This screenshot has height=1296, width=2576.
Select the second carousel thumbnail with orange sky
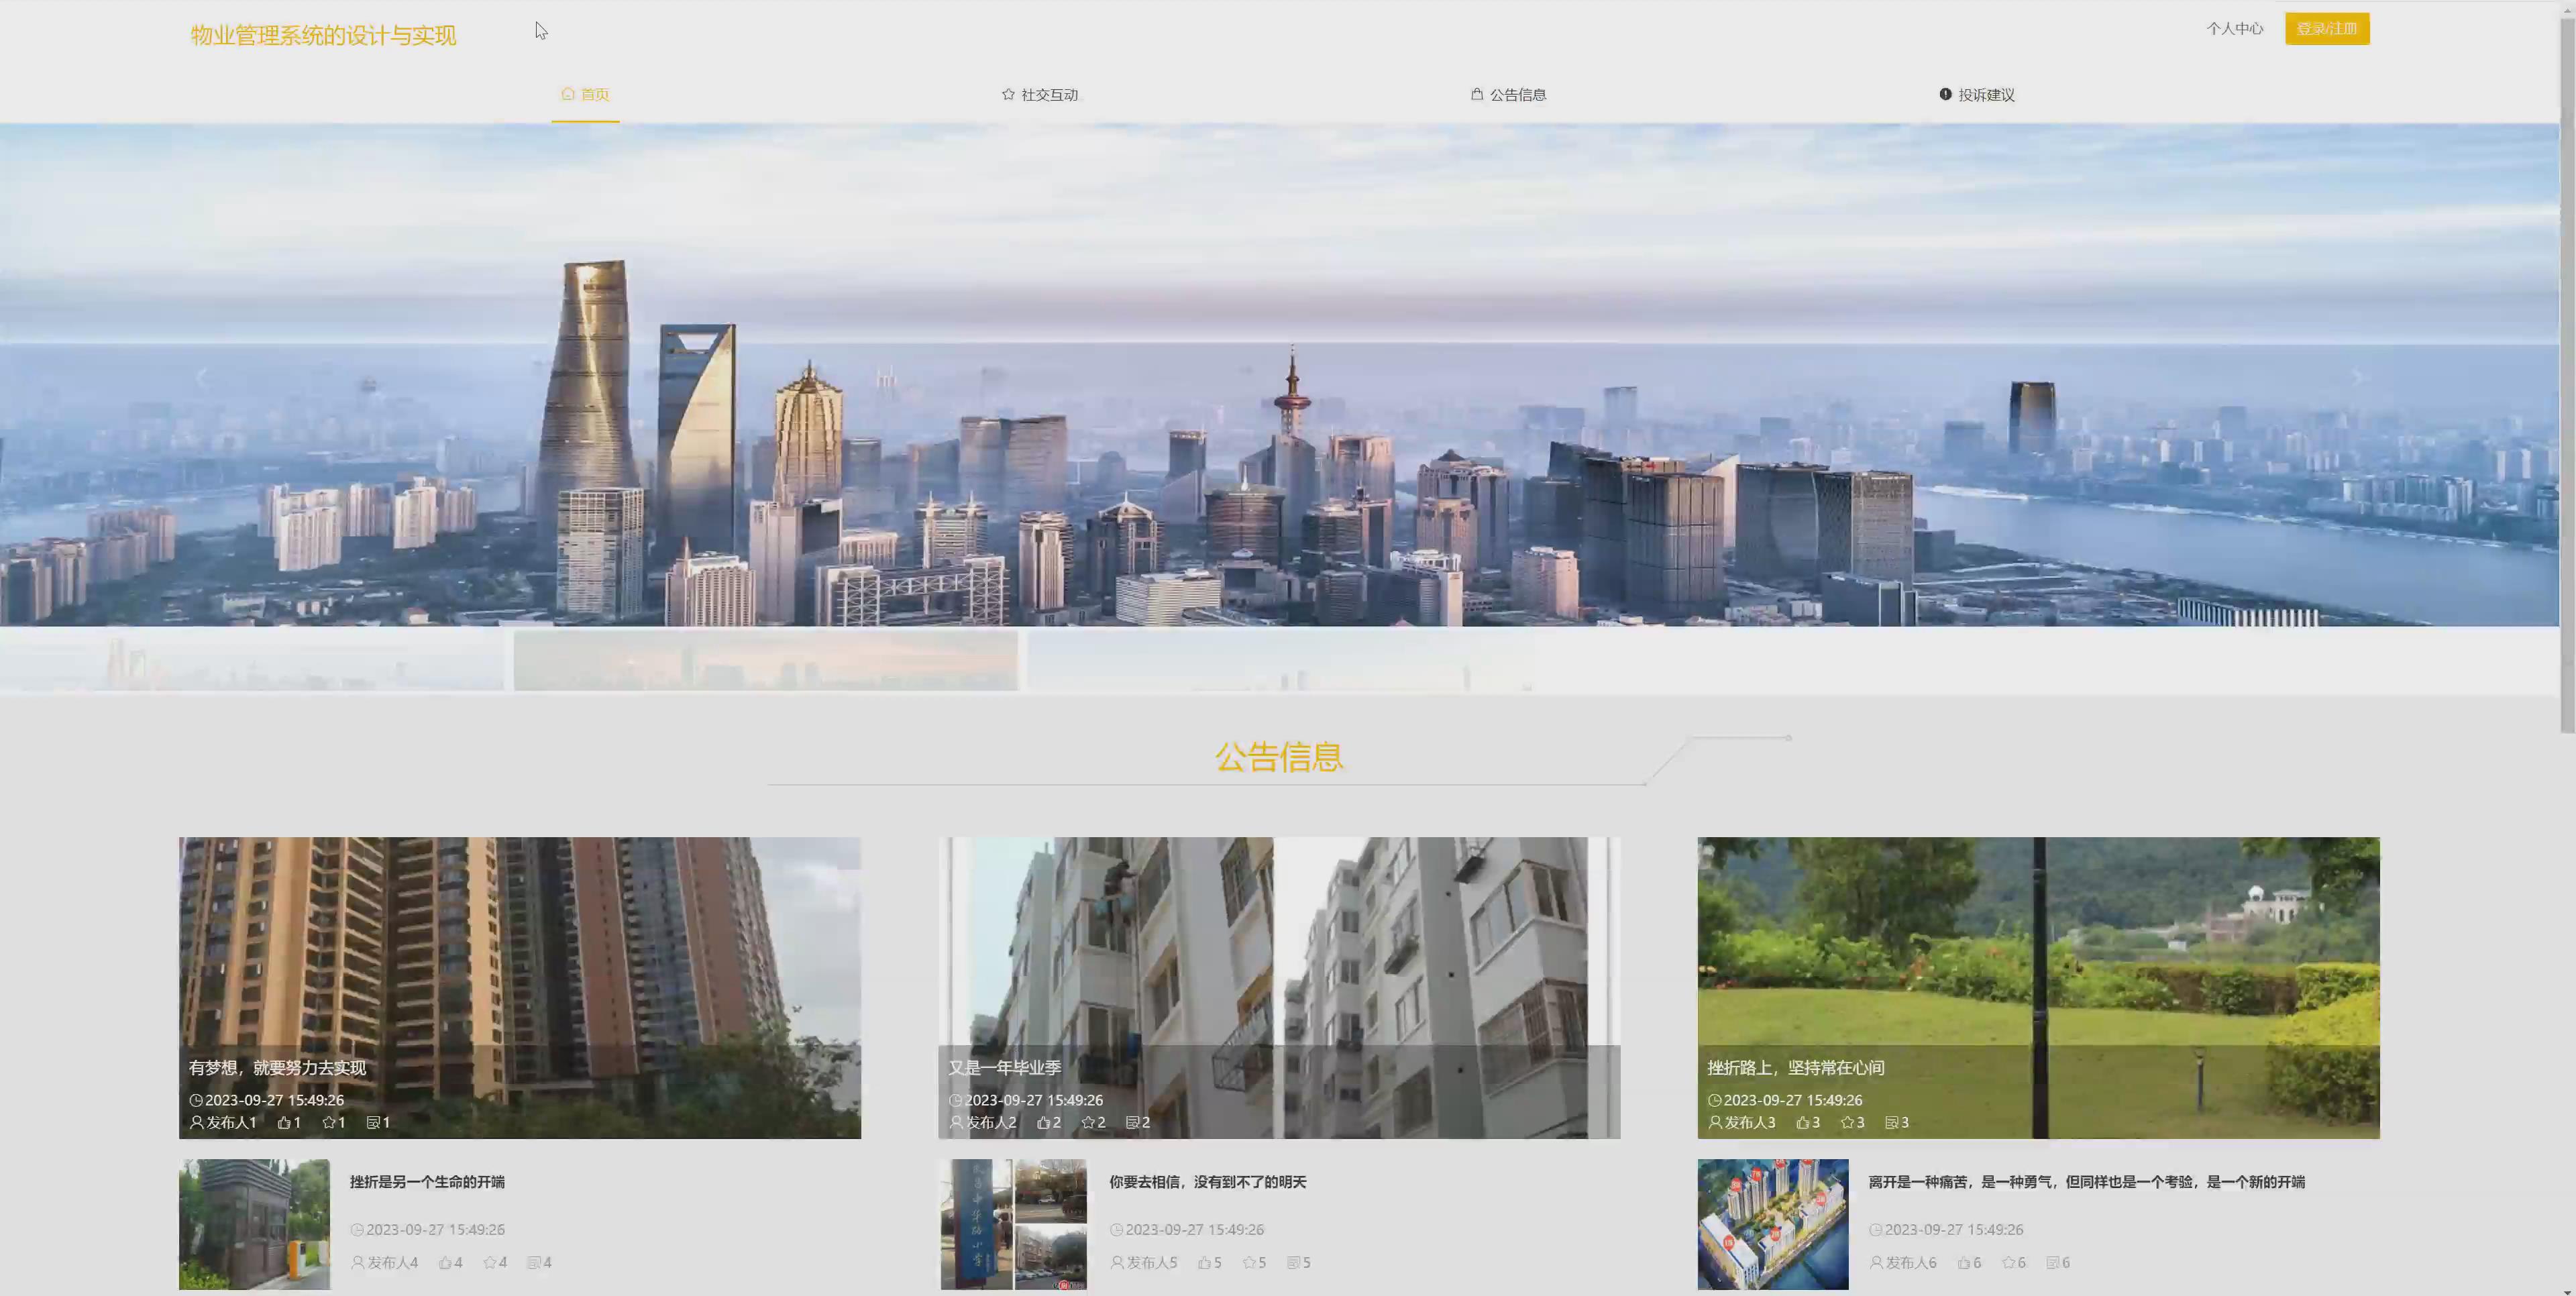(765, 660)
